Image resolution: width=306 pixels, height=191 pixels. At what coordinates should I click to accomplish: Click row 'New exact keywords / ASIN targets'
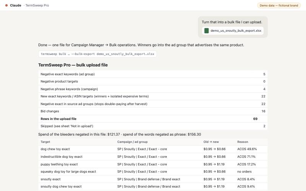tap(153, 96)
